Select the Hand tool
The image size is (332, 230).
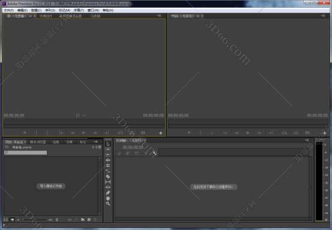tap(108, 198)
